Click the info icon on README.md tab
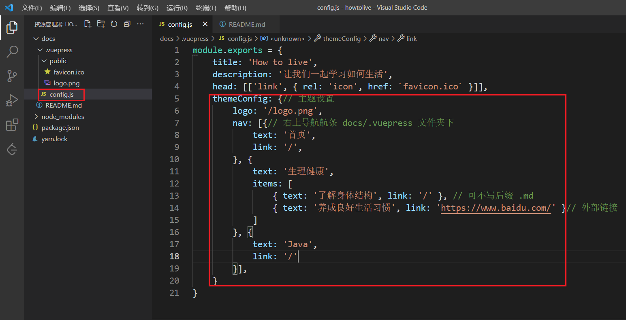Screen dimensions: 626x320 click(222, 24)
